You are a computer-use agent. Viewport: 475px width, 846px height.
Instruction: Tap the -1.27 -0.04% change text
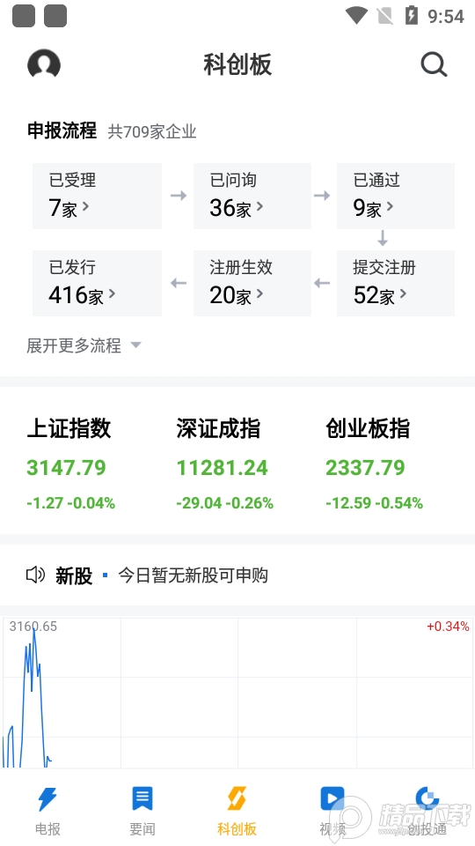pos(70,503)
